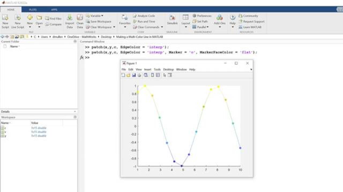
Task: Open the Tools menu in Figure window
Action: coord(157,70)
